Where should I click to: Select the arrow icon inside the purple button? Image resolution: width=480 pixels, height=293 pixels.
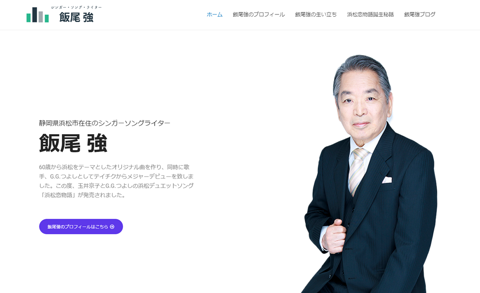click(112, 226)
